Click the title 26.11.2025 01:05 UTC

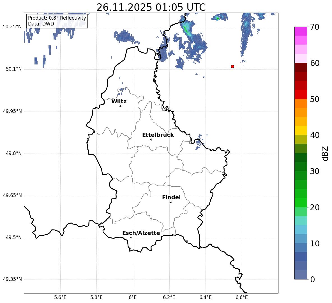(x=151, y=7)
